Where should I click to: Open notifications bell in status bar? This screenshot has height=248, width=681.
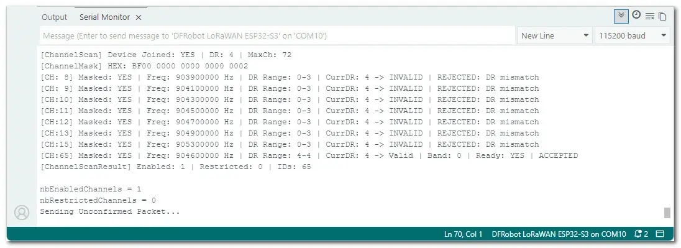[x=641, y=234]
